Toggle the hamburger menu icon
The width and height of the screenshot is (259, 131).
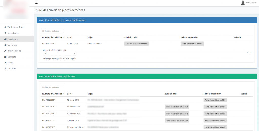tap(36, 3)
